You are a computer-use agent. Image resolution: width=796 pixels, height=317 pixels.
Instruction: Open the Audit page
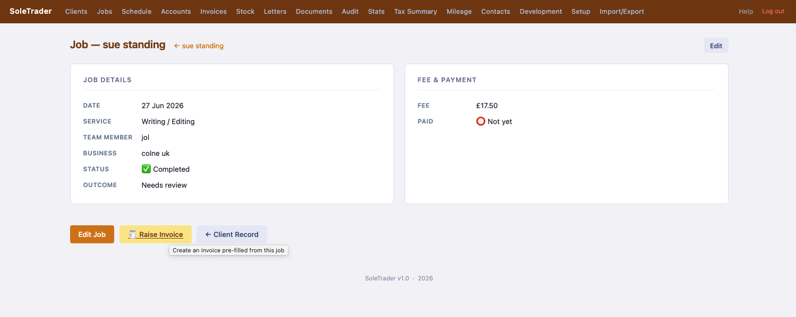point(350,12)
